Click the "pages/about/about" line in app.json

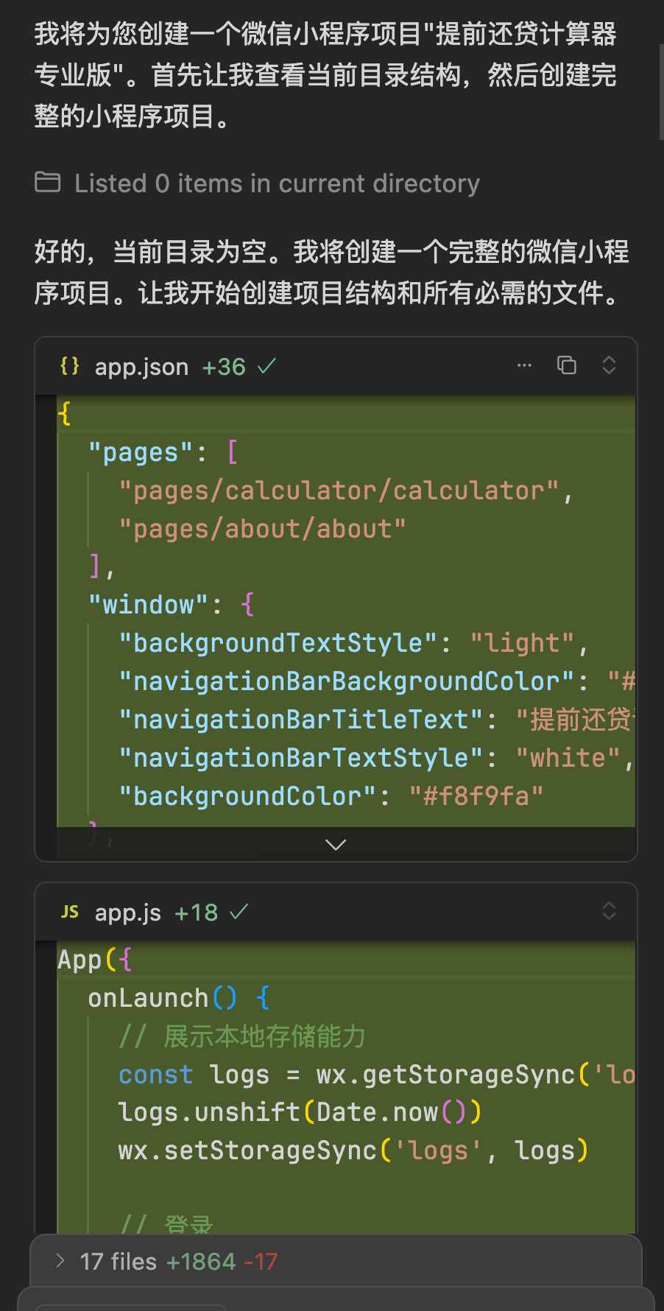click(263, 529)
